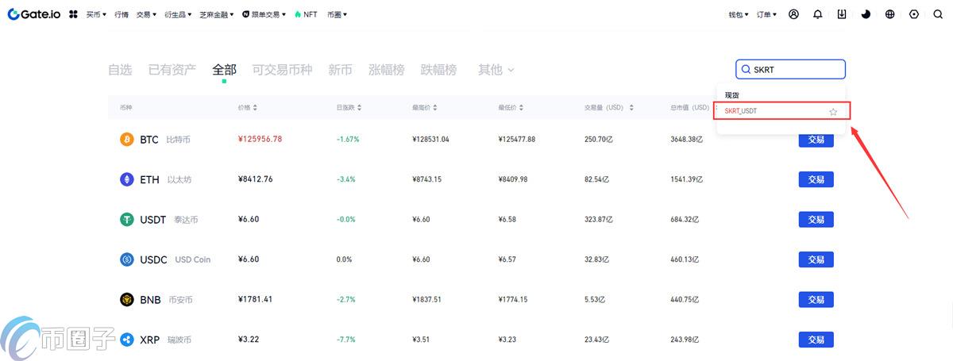The height and width of the screenshot is (361, 953).
Task: Click the NFT flame icon in navigation
Action: coord(298,14)
